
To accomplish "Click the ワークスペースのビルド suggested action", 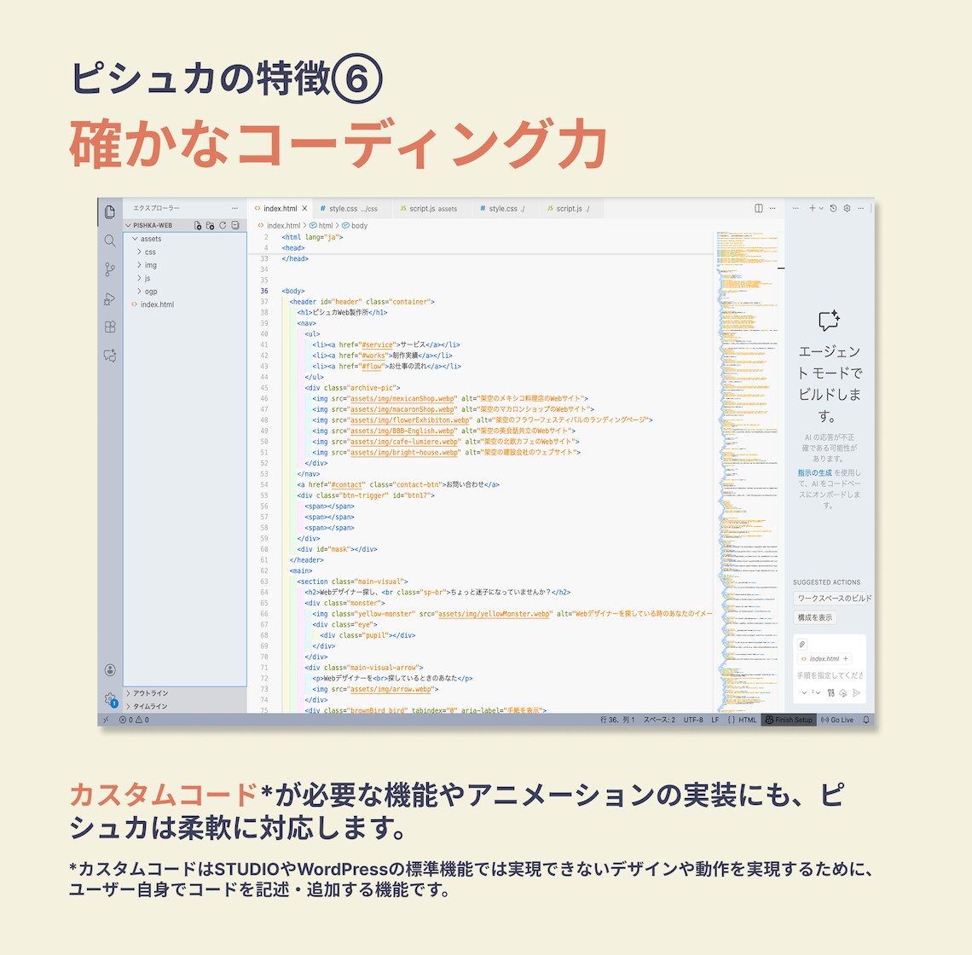I will pos(832,598).
